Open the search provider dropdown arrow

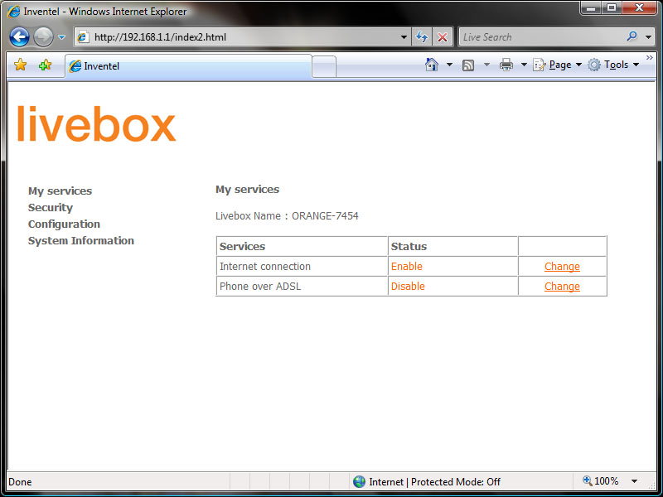point(648,37)
